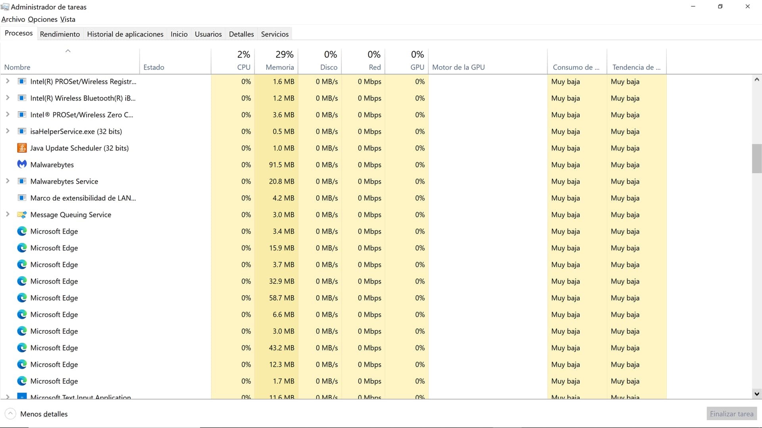
Task: Click the Edge icon using 6.6 MB
Action: 22,315
